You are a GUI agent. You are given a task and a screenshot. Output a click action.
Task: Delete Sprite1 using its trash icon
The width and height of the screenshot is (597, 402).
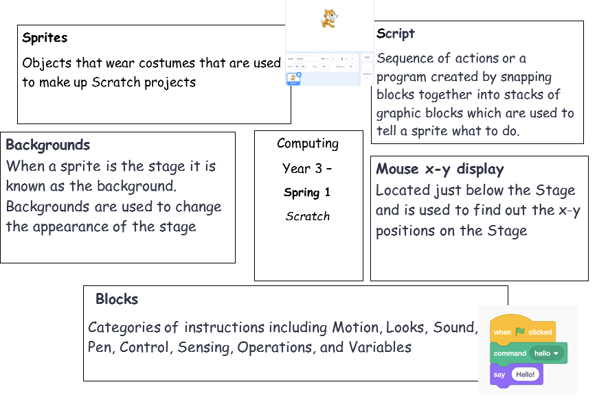[299, 75]
